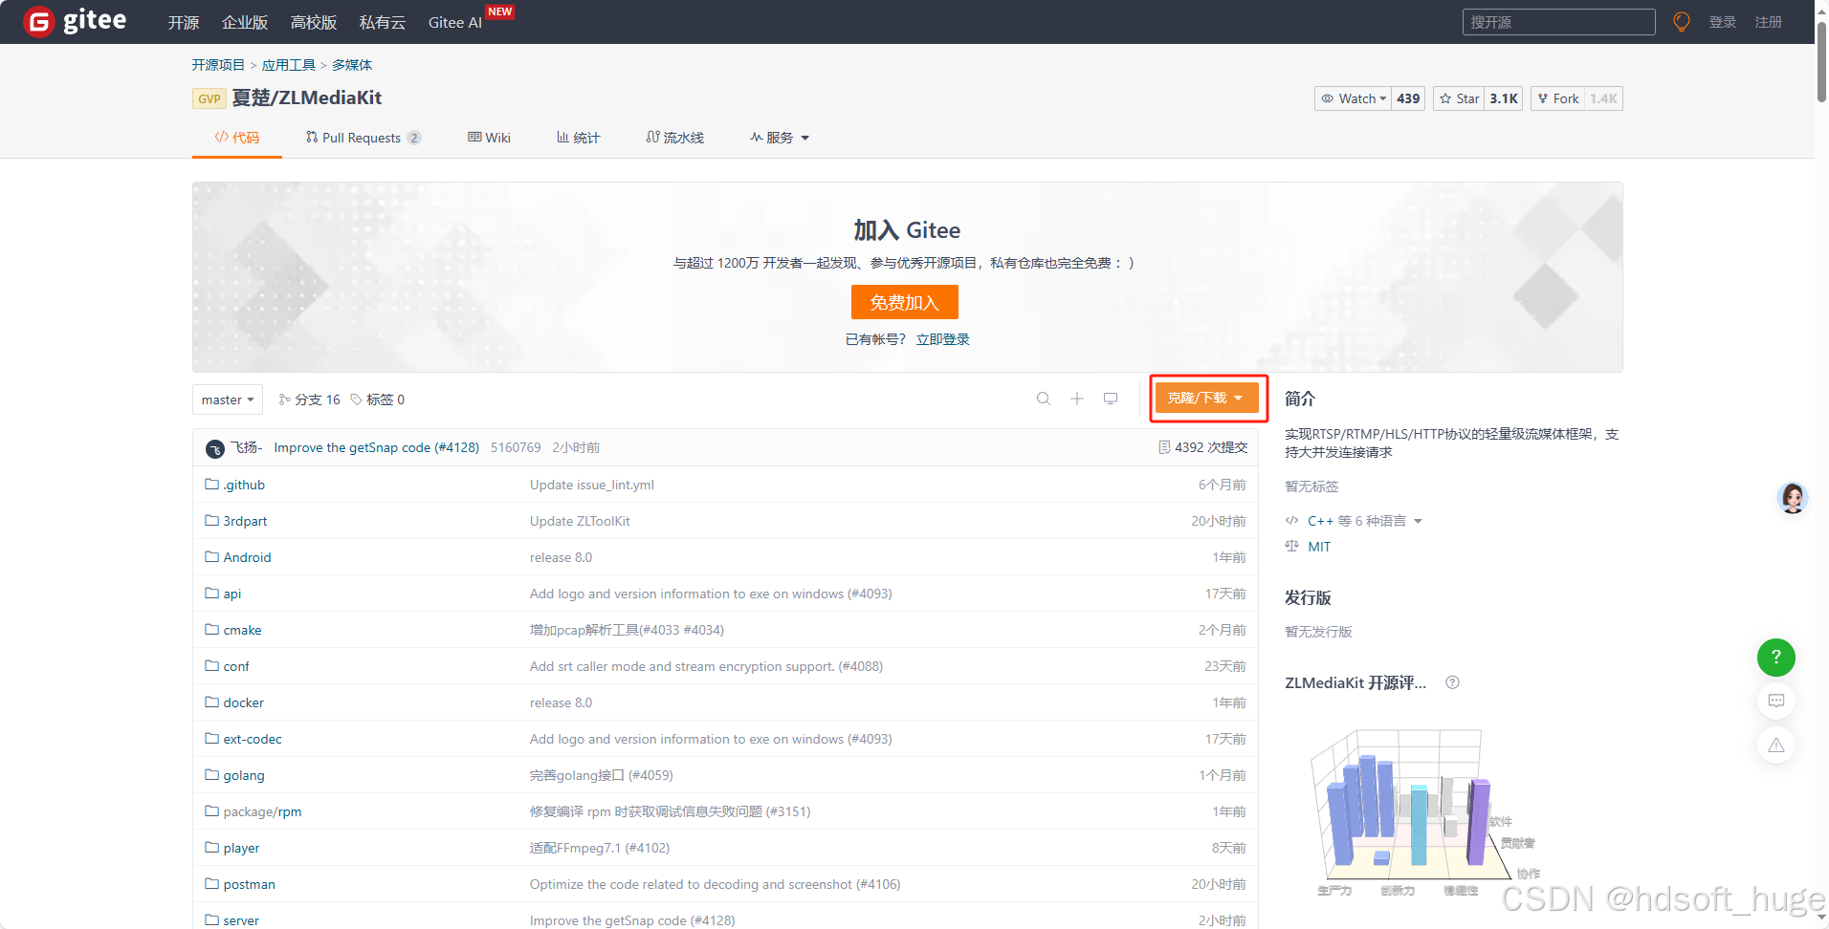Image resolution: width=1829 pixels, height=929 pixels.
Task: Open the Web IDE monitor icon
Action: click(x=1111, y=399)
